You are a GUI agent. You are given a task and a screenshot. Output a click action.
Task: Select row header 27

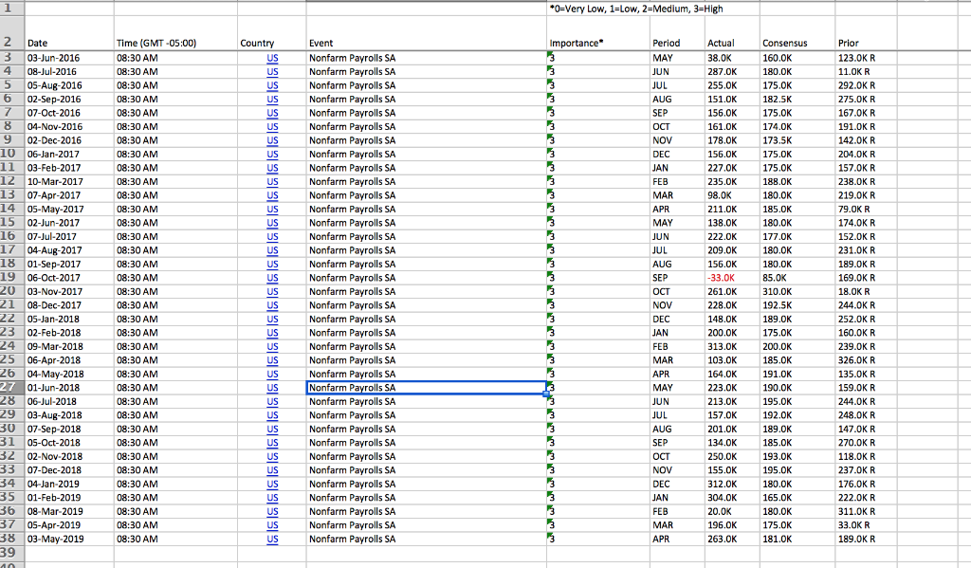11,388
